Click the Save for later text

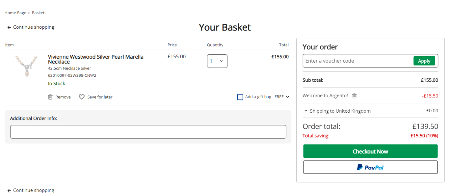100,97
